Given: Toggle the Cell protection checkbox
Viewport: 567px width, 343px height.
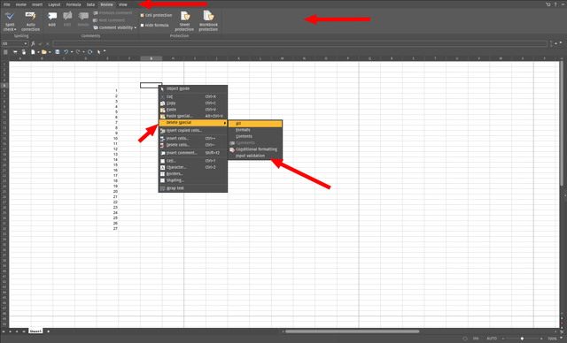Looking at the screenshot, I should click(x=142, y=15).
